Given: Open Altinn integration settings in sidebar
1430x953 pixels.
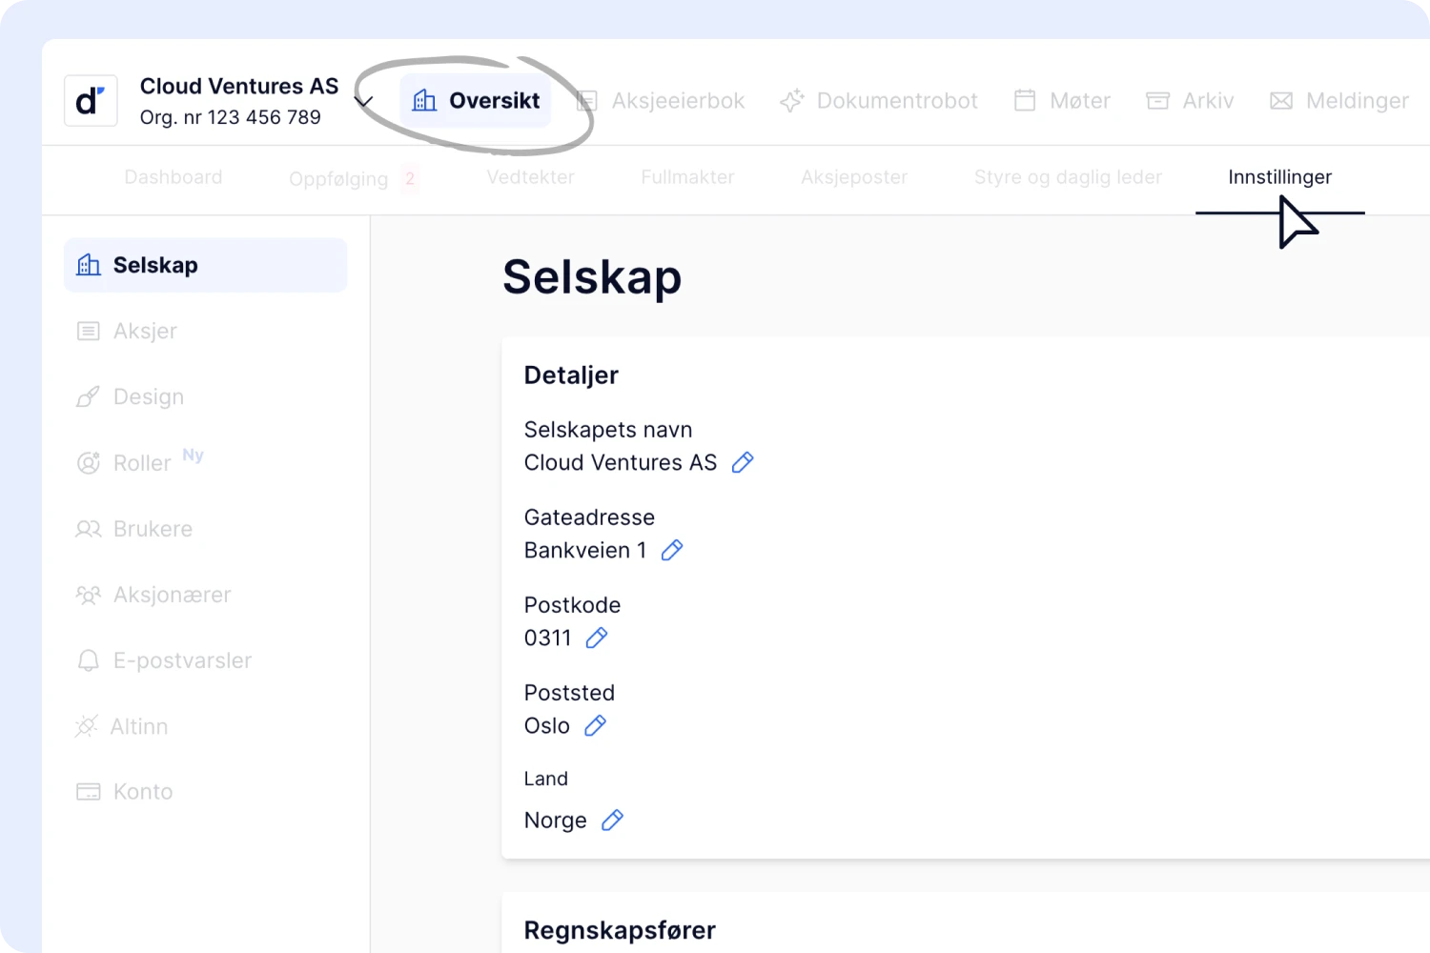Looking at the screenshot, I should click(139, 727).
